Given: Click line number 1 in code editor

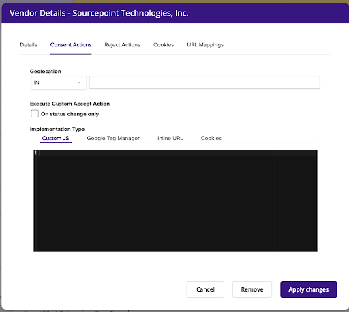Looking at the screenshot, I should tap(35, 153).
